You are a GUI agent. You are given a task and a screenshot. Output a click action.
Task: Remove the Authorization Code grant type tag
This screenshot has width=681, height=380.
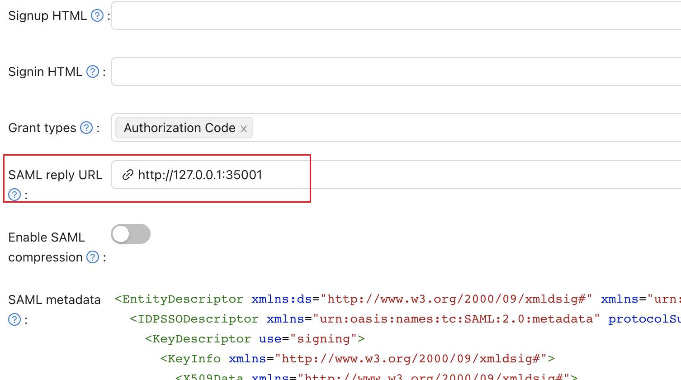(x=244, y=128)
